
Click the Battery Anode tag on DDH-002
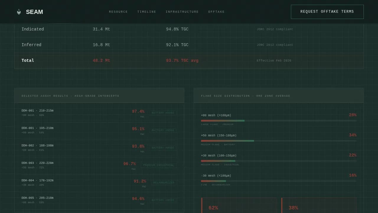coord(163,148)
